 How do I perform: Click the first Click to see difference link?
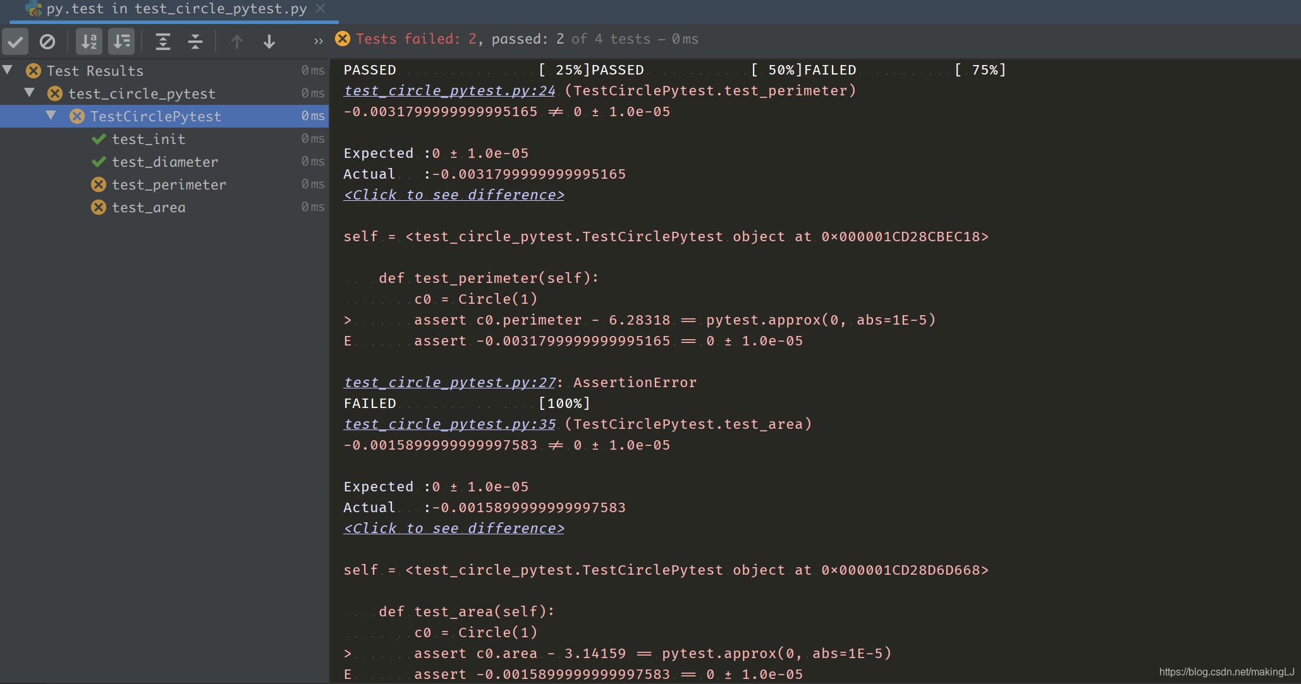[454, 195]
